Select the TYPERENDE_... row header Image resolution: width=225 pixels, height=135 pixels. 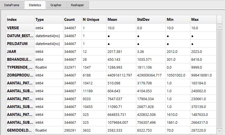click(20, 67)
